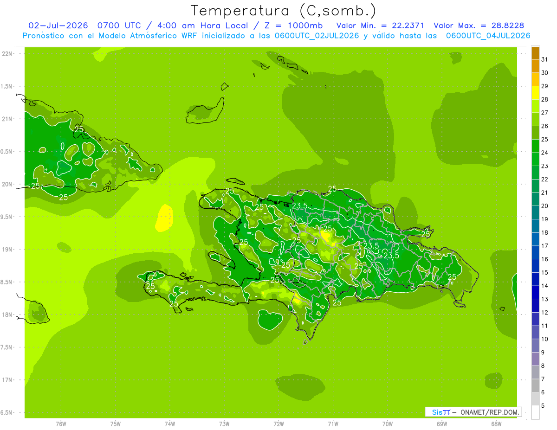Image resolution: width=557 pixels, height=430 pixels.
Task: Click the legend scale value '26'
Action: (x=545, y=126)
